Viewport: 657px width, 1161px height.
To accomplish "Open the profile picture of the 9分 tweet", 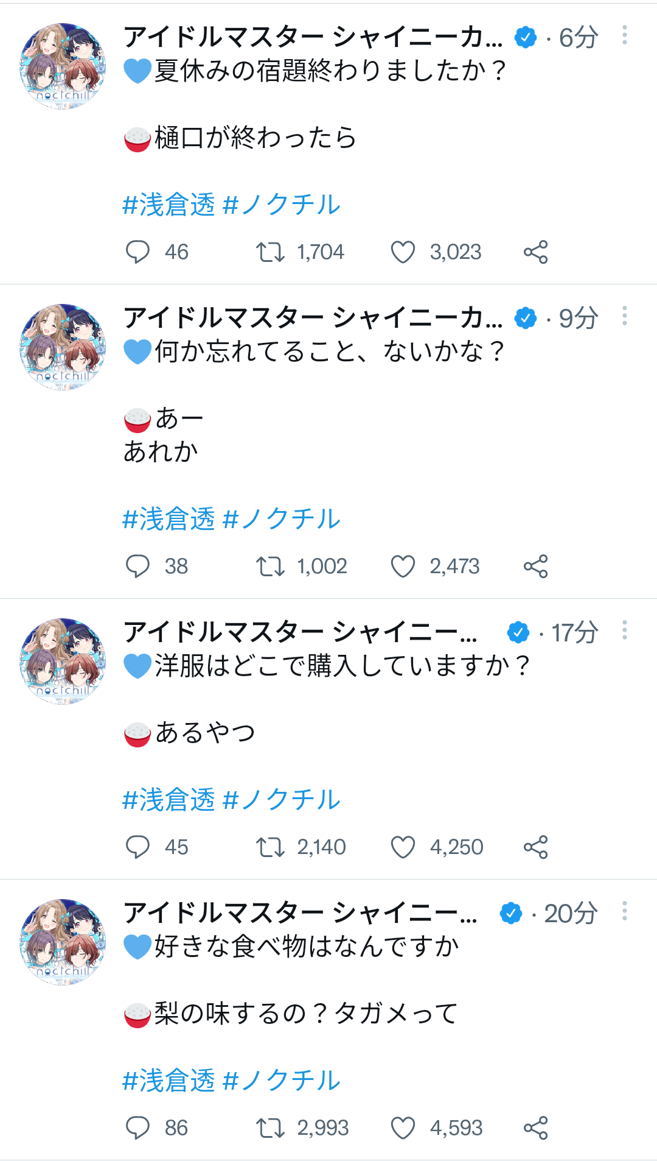I will point(63,347).
